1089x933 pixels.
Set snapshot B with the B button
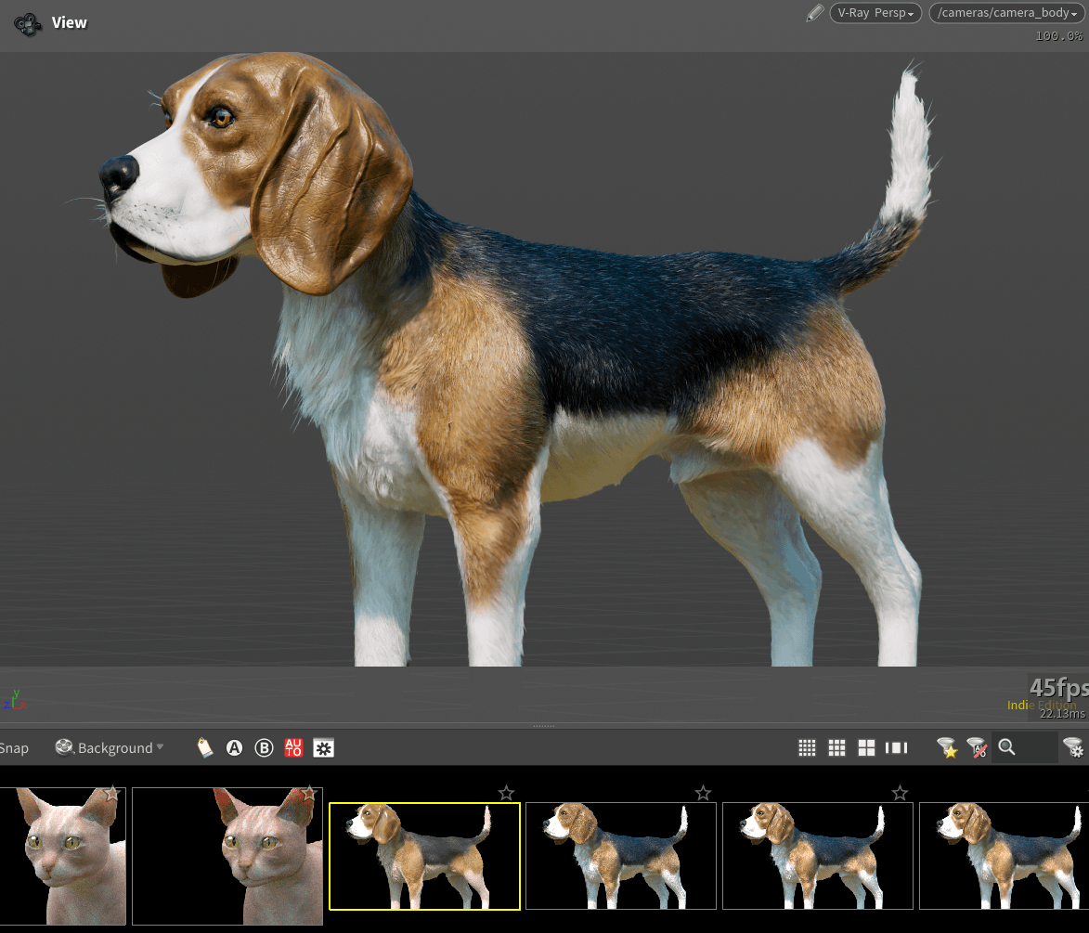coord(264,747)
